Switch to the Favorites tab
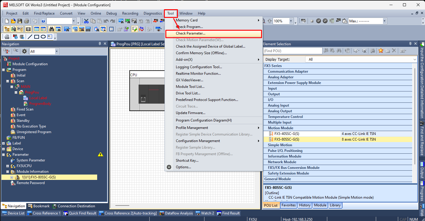Viewport: 425px width, 221px height. [x=288, y=205]
